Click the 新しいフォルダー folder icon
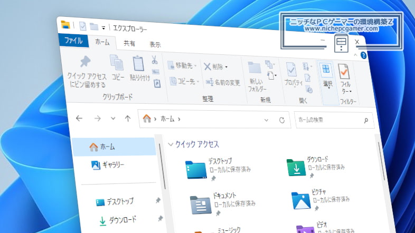This screenshot has height=233, width=415. coord(255,68)
